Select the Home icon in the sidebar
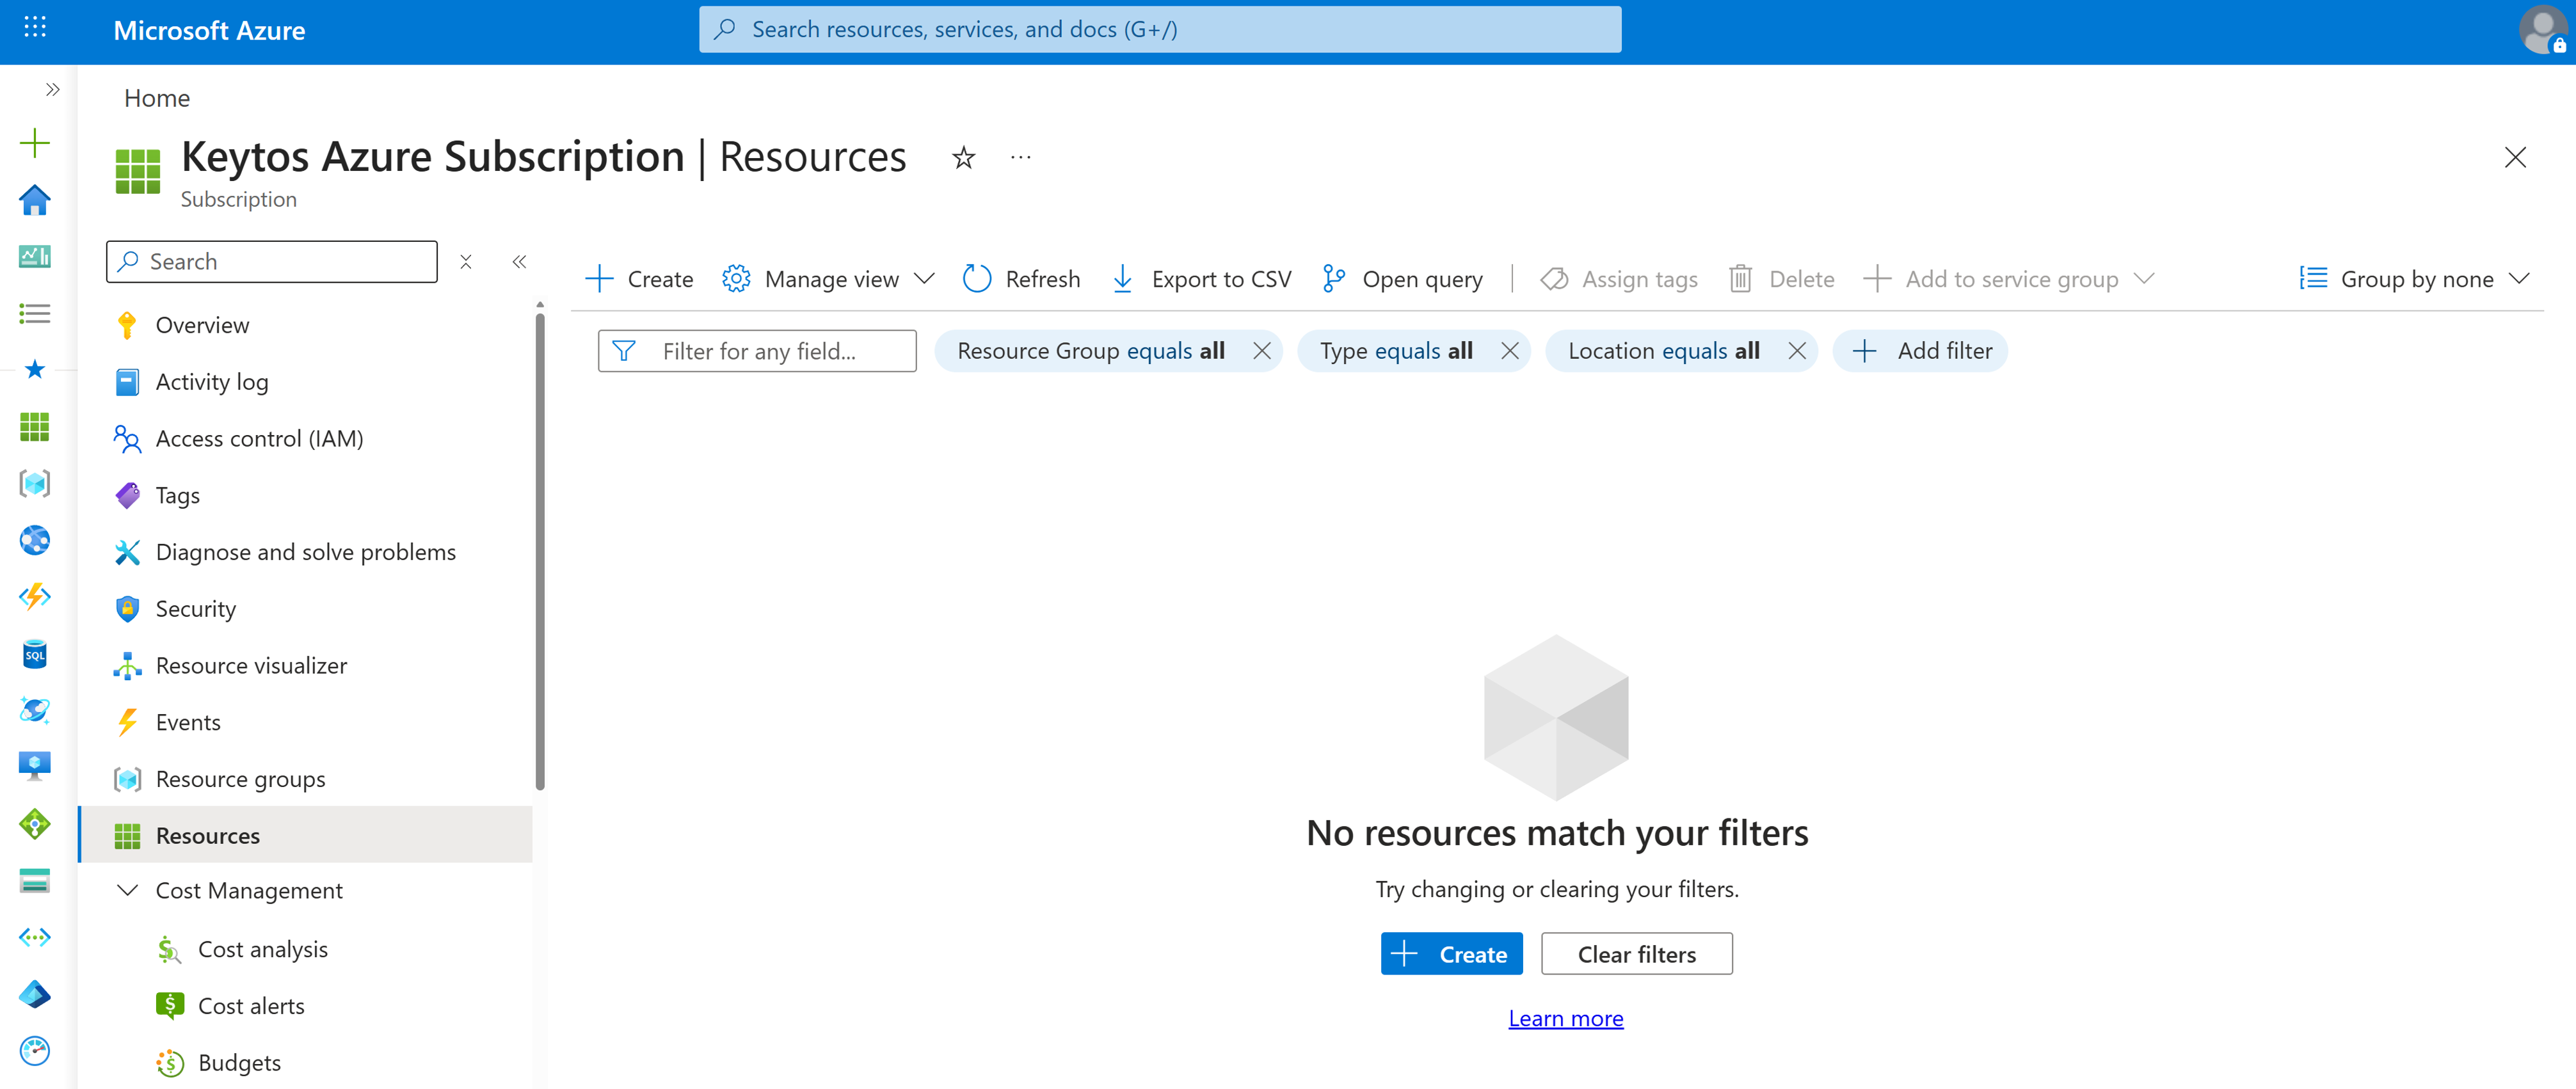 pos(35,200)
